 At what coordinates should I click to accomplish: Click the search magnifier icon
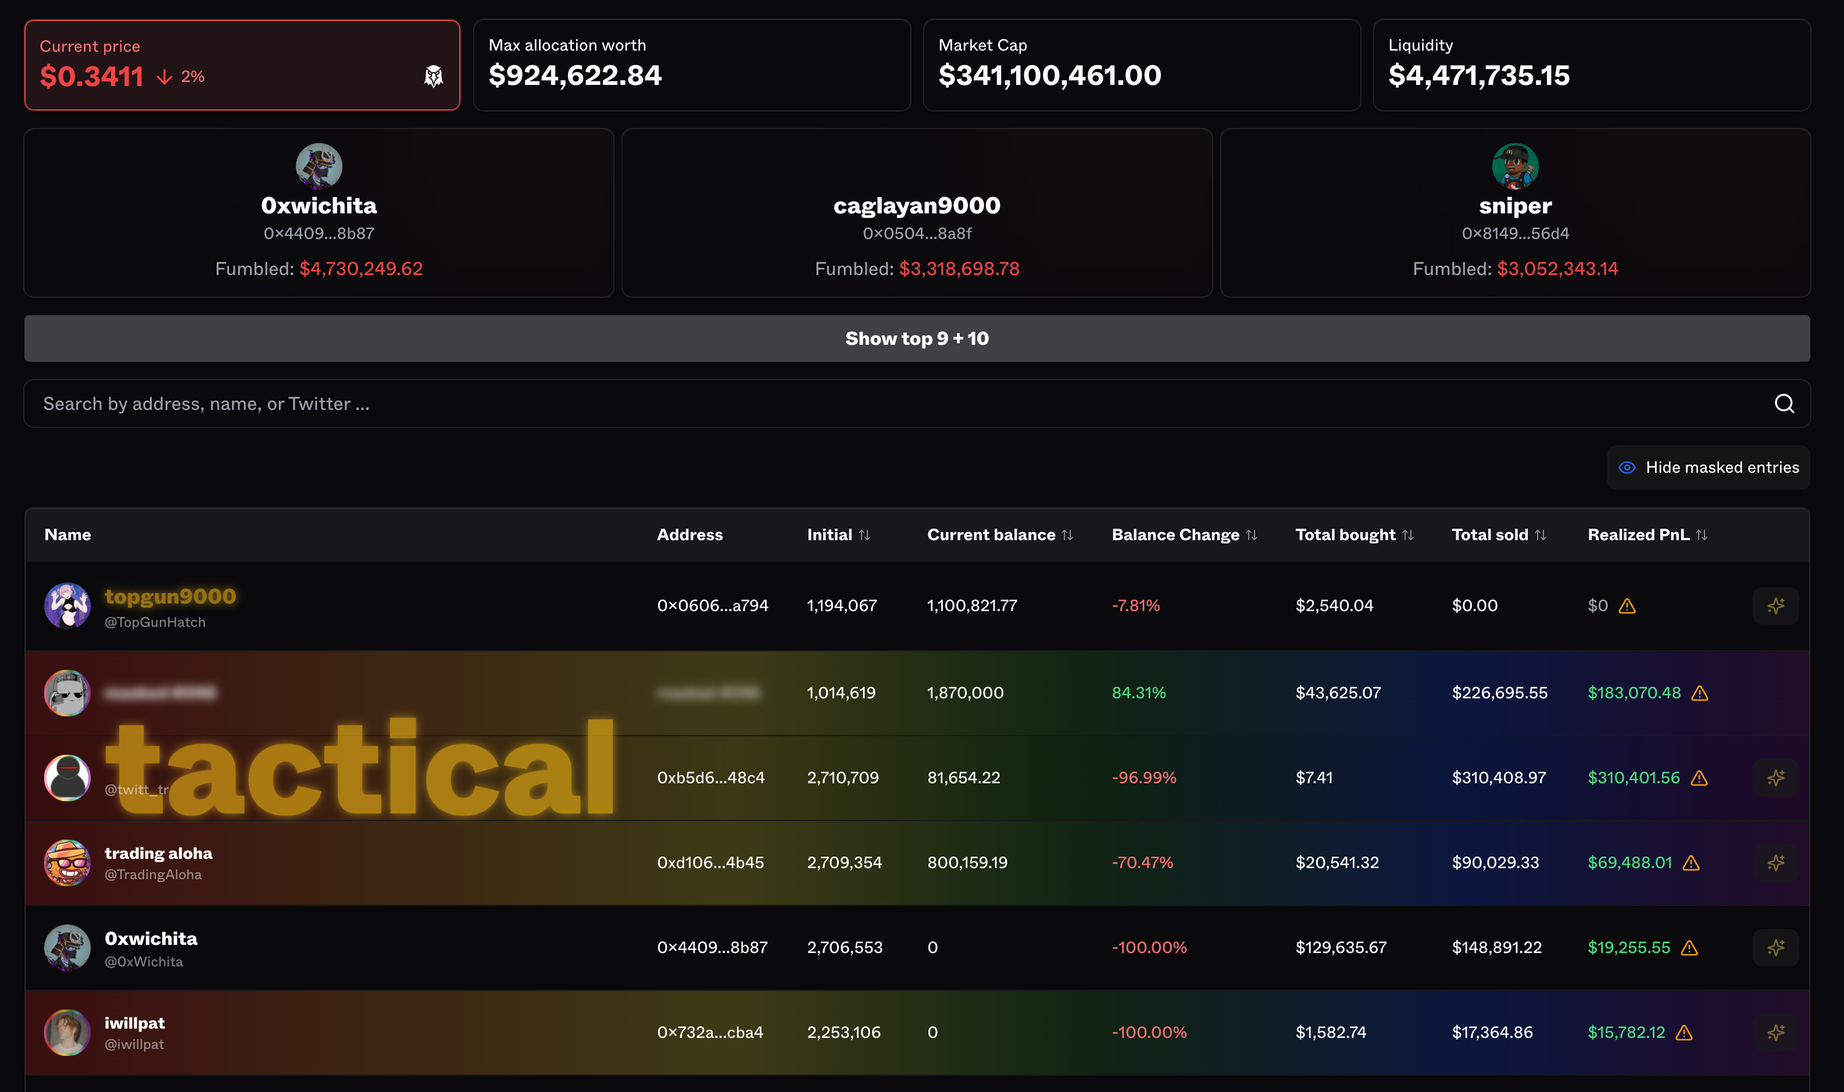[1784, 403]
